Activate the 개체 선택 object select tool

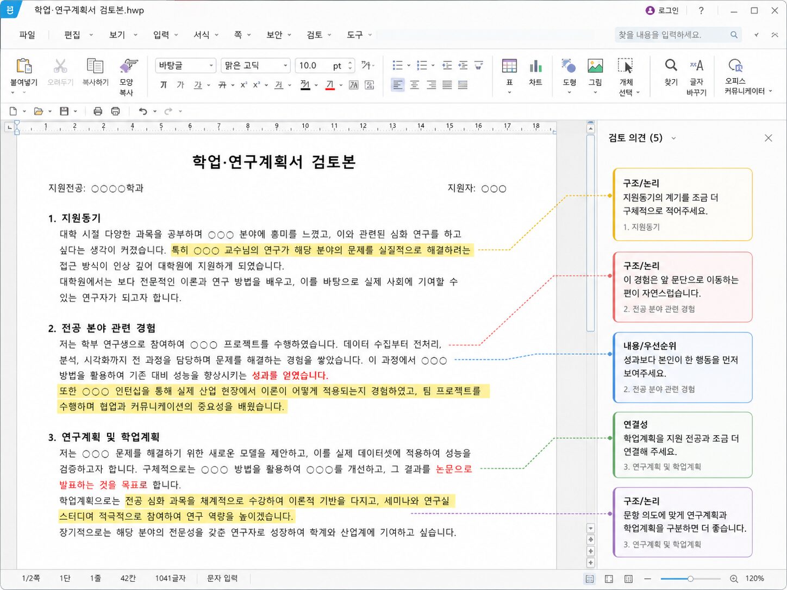click(626, 66)
